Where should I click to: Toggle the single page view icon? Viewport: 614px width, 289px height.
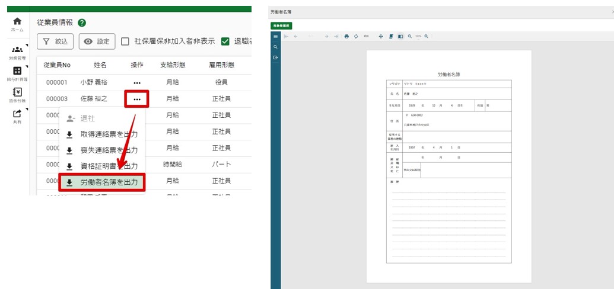coord(400,36)
